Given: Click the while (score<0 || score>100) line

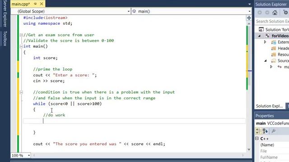Looking at the screenshot, I should (x=67, y=104).
